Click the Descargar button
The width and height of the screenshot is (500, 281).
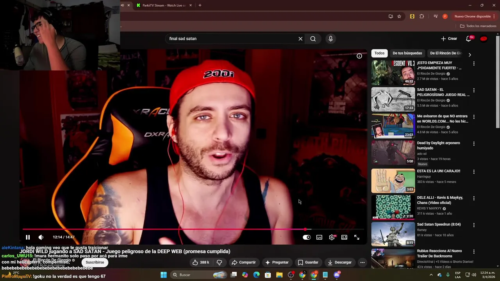point(339,262)
